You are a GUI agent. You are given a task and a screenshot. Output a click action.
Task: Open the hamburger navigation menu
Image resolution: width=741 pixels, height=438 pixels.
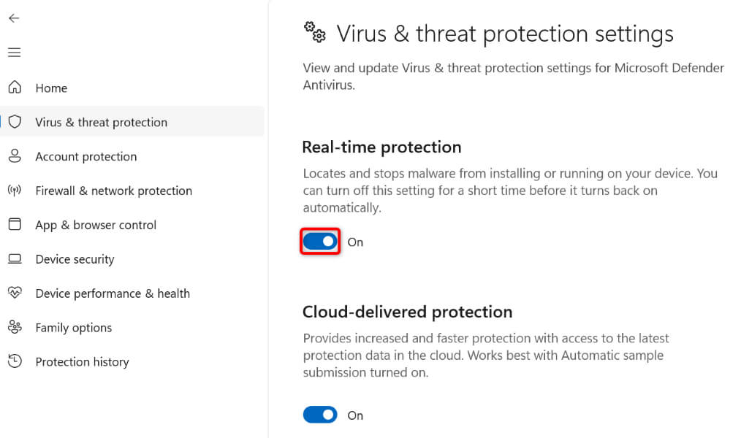tap(14, 53)
